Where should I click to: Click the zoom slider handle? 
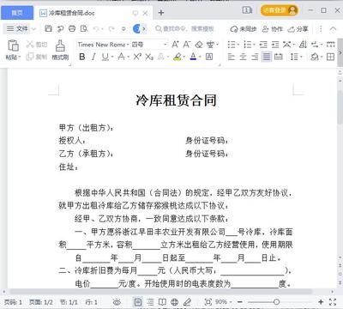276,302
